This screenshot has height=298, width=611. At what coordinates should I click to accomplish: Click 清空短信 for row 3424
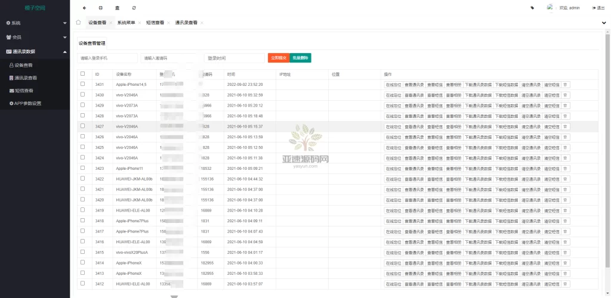pyautogui.click(x=551, y=158)
